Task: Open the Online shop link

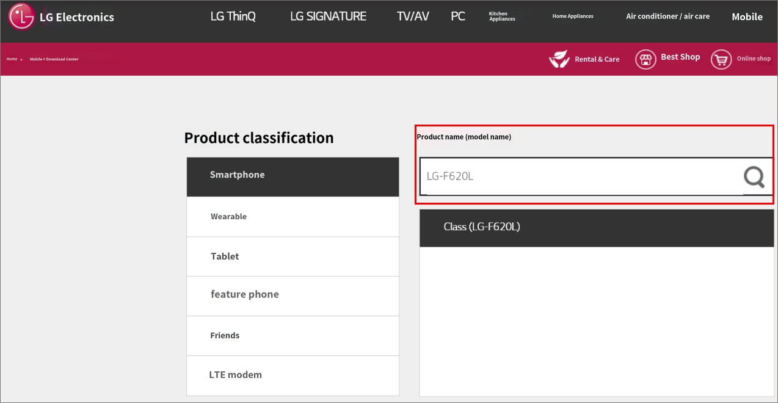Action: click(754, 59)
